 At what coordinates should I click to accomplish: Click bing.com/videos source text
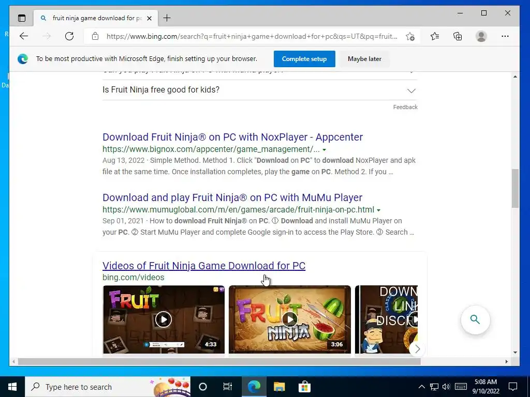(133, 278)
